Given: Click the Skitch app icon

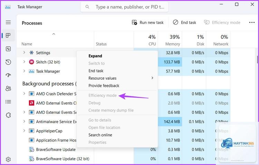Looking at the screenshot, I should [x=31, y=62].
